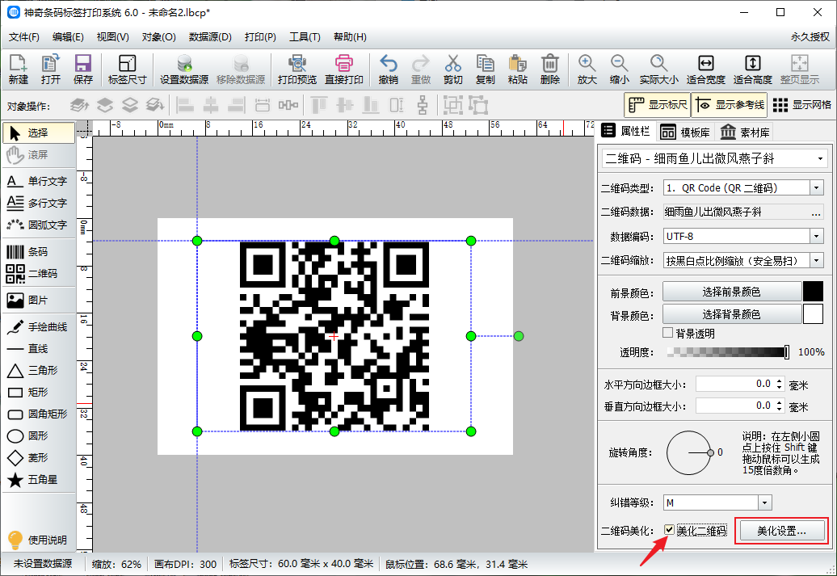Image resolution: width=837 pixels, height=576 pixels.
Task: Zoom in with 放大
Action: (x=587, y=69)
